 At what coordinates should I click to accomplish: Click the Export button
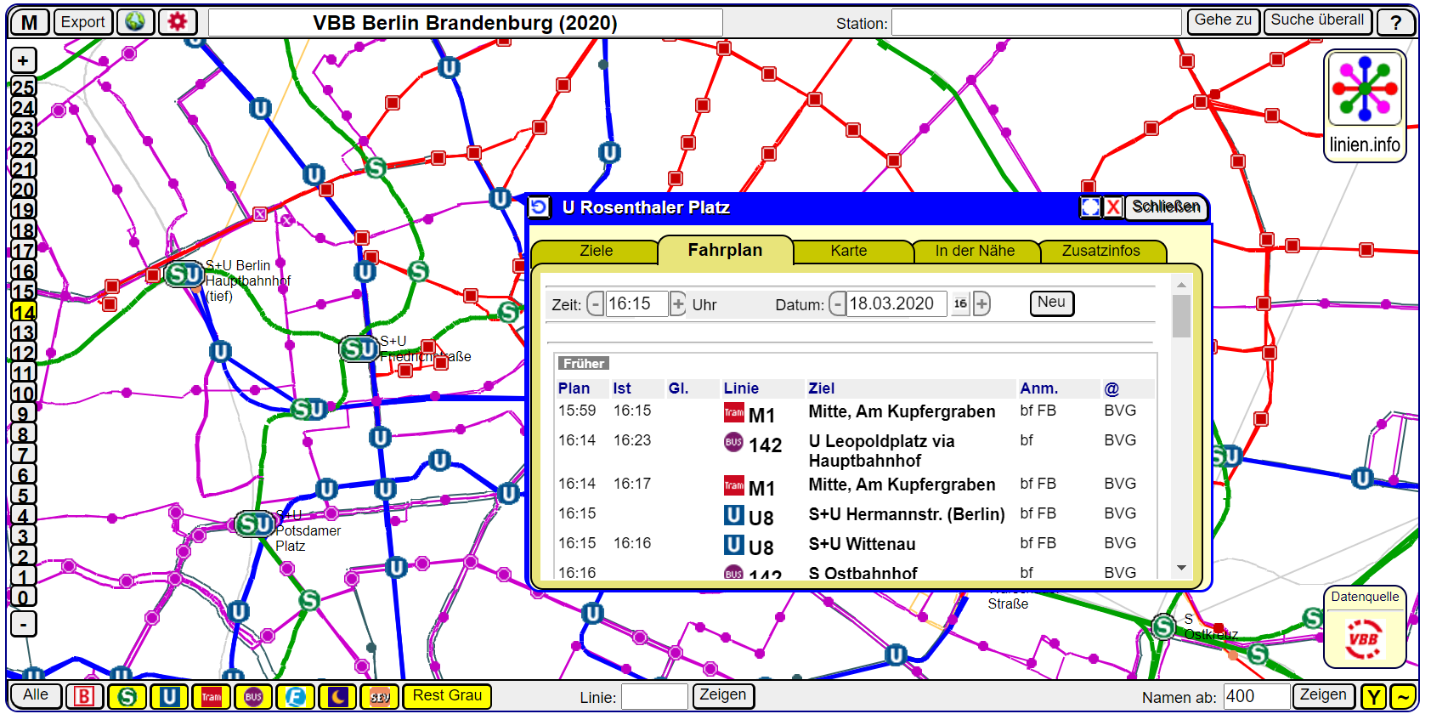(x=83, y=21)
